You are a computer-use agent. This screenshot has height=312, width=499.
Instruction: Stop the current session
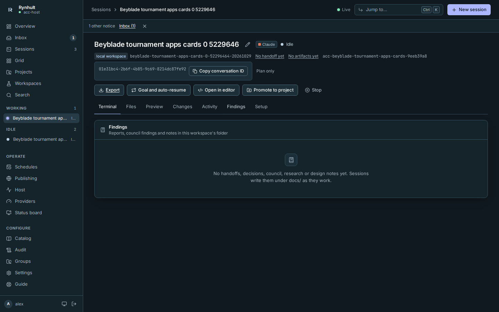(313, 90)
